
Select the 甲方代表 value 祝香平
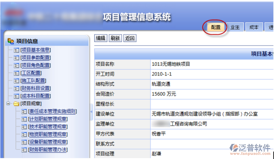tap(159, 134)
